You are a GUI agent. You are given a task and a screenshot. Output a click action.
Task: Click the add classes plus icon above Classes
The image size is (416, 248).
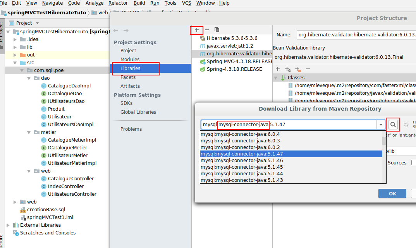tap(278, 69)
